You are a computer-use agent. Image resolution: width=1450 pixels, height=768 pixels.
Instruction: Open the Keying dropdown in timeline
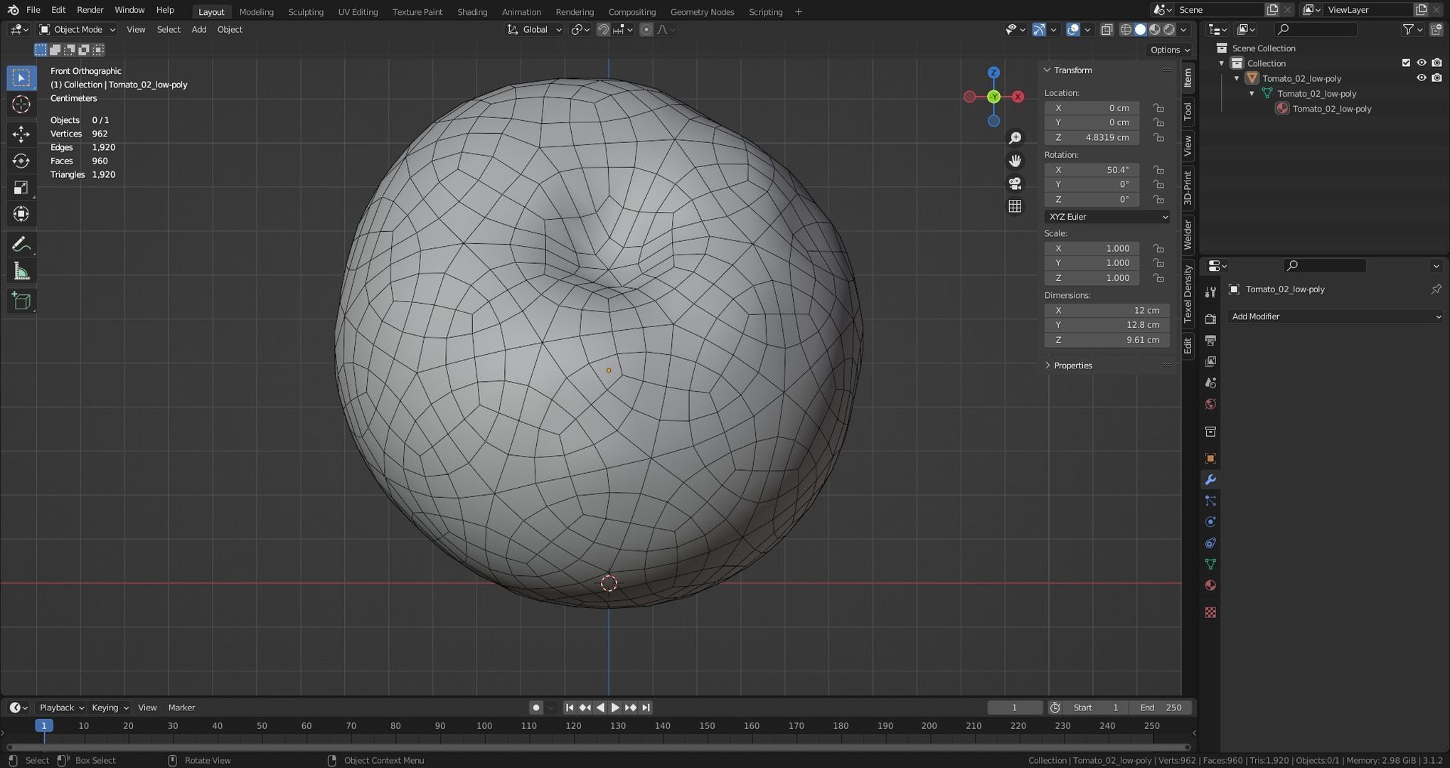110,708
